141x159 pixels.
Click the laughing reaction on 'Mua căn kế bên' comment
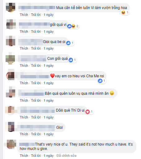[123, 13]
